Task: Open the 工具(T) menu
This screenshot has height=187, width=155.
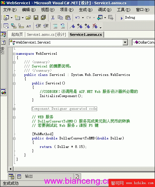Action: (x=124, y=10)
